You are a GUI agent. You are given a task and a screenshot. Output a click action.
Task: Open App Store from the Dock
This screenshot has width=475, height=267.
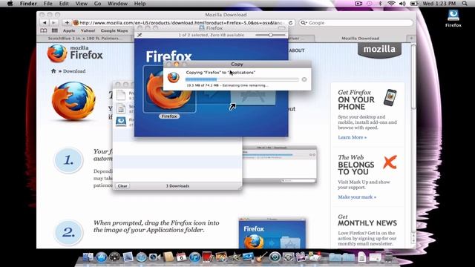(x=101, y=257)
